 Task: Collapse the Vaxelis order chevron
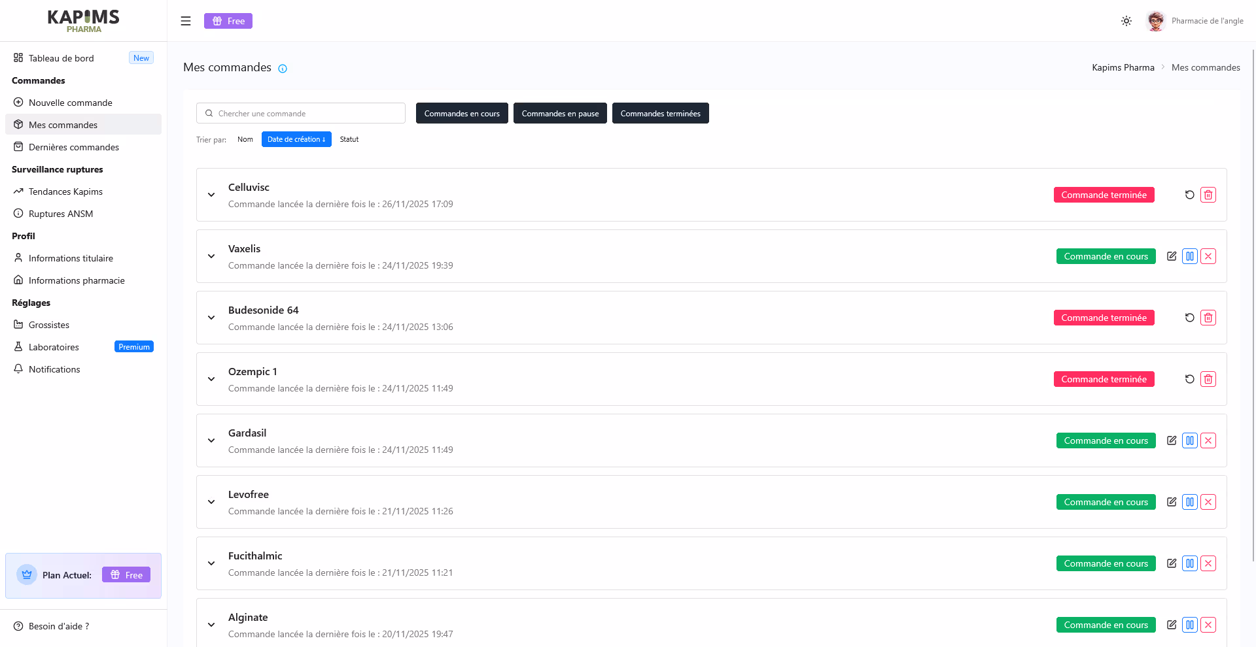[x=211, y=256]
